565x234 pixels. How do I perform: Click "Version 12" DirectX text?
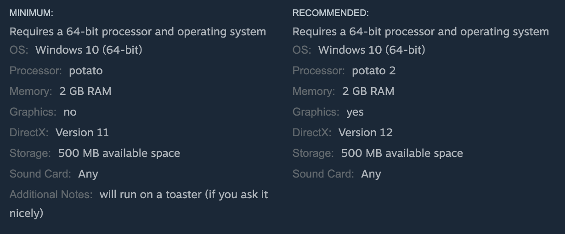point(366,133)
